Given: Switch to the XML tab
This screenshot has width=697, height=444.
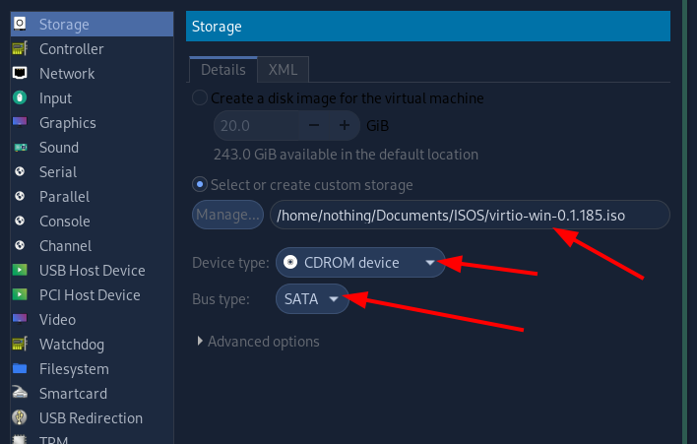Looking at the screenshot, I should (x=283, y=70).
